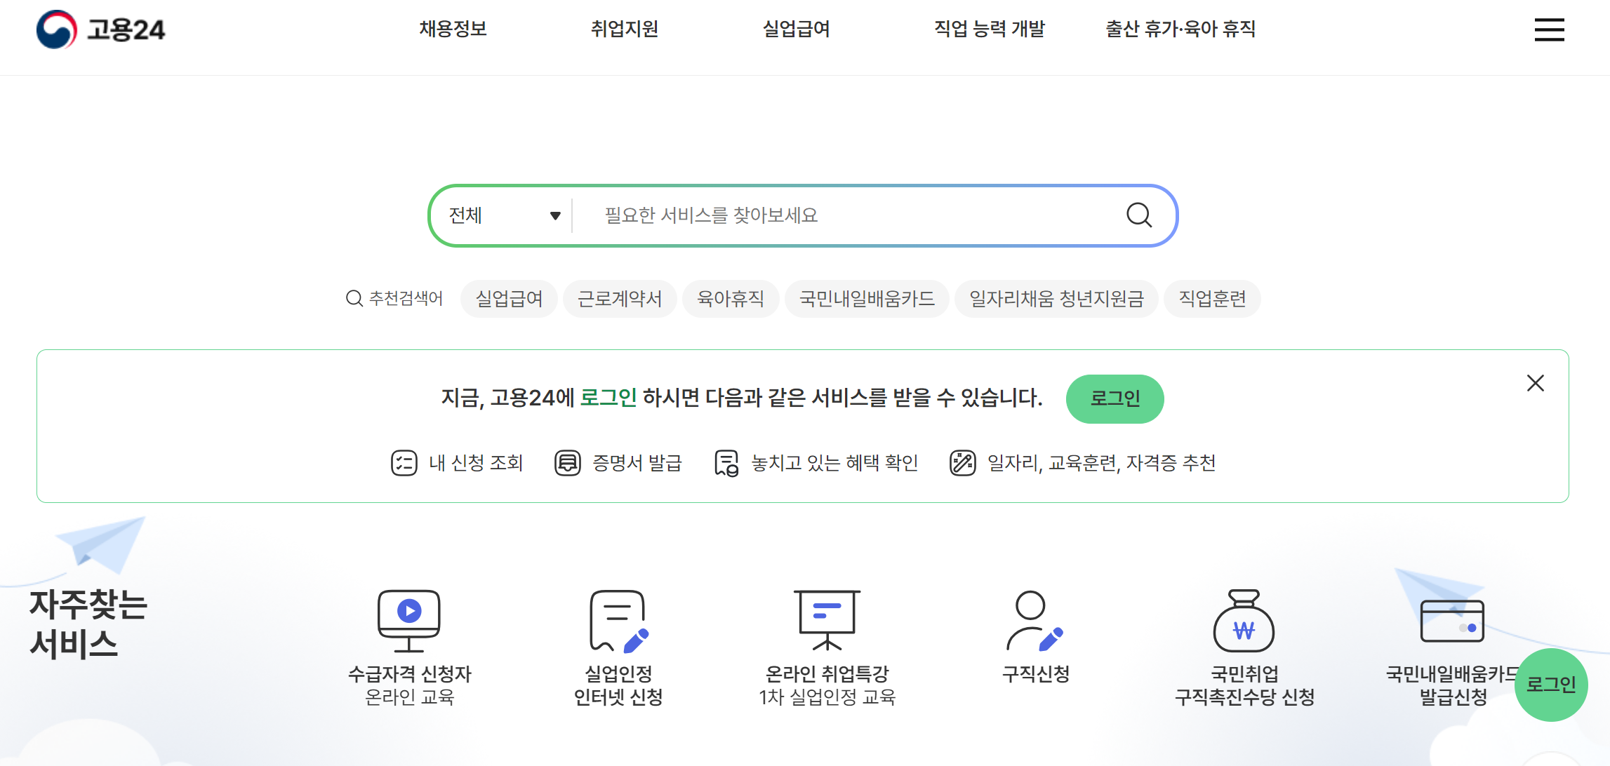
Task: Click the 고용24 logo
Action: point(102,30)
